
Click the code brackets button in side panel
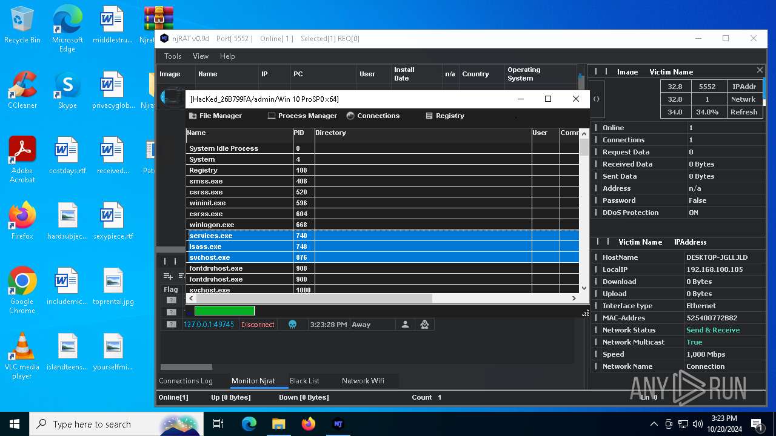[x=597, y=99]
